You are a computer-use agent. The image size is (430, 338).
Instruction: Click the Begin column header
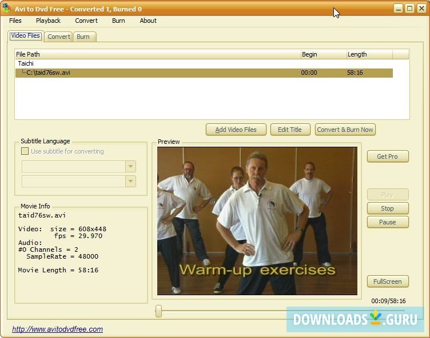point(324,54)
